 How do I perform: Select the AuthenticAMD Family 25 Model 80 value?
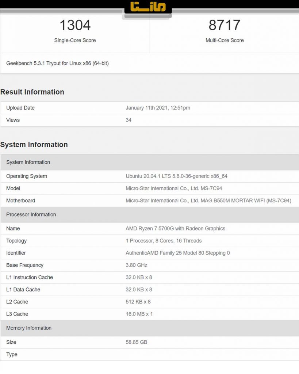coord(178,253)
